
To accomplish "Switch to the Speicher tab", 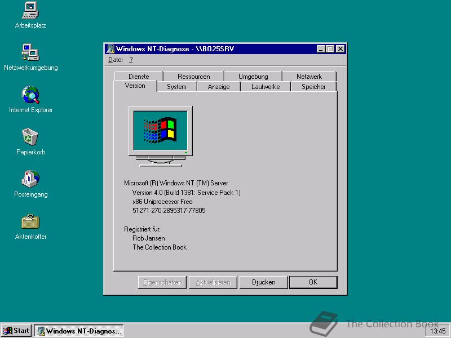I will tap(313, 87).
